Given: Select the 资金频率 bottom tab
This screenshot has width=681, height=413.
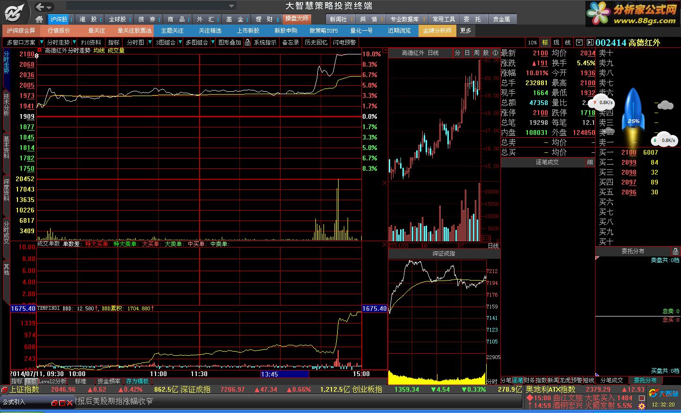Looking at the screenshot, I should pos(109,381).
